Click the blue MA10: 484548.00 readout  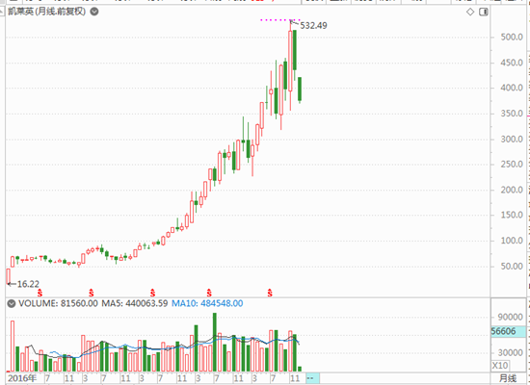click(207, 303)
